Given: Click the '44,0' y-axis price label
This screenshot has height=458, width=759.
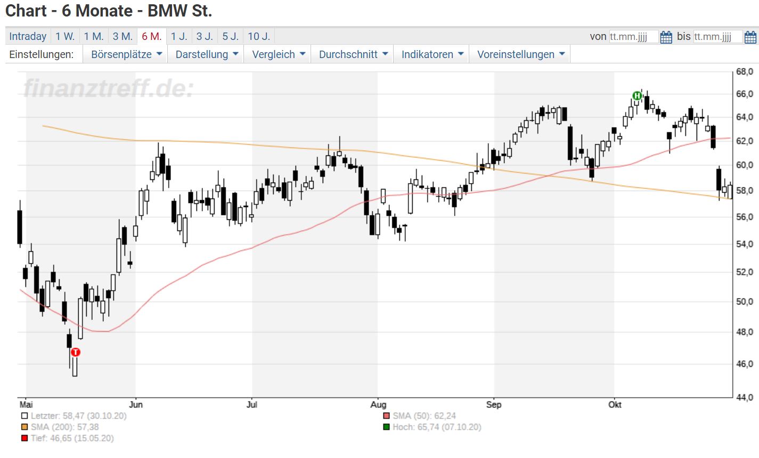Looking at the screenshot, I should click(x=744, y=397).
